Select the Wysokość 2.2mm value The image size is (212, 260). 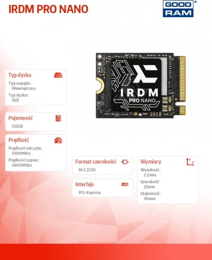(150, 175)
